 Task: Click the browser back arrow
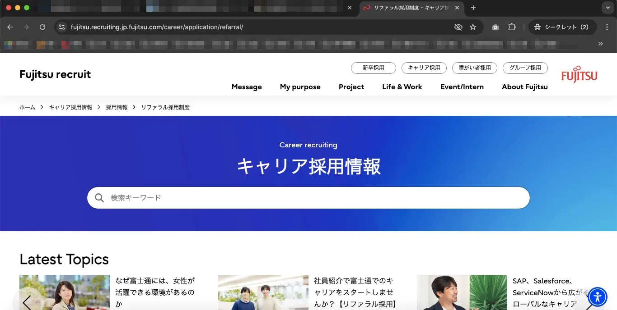click(x=10, y=27)
